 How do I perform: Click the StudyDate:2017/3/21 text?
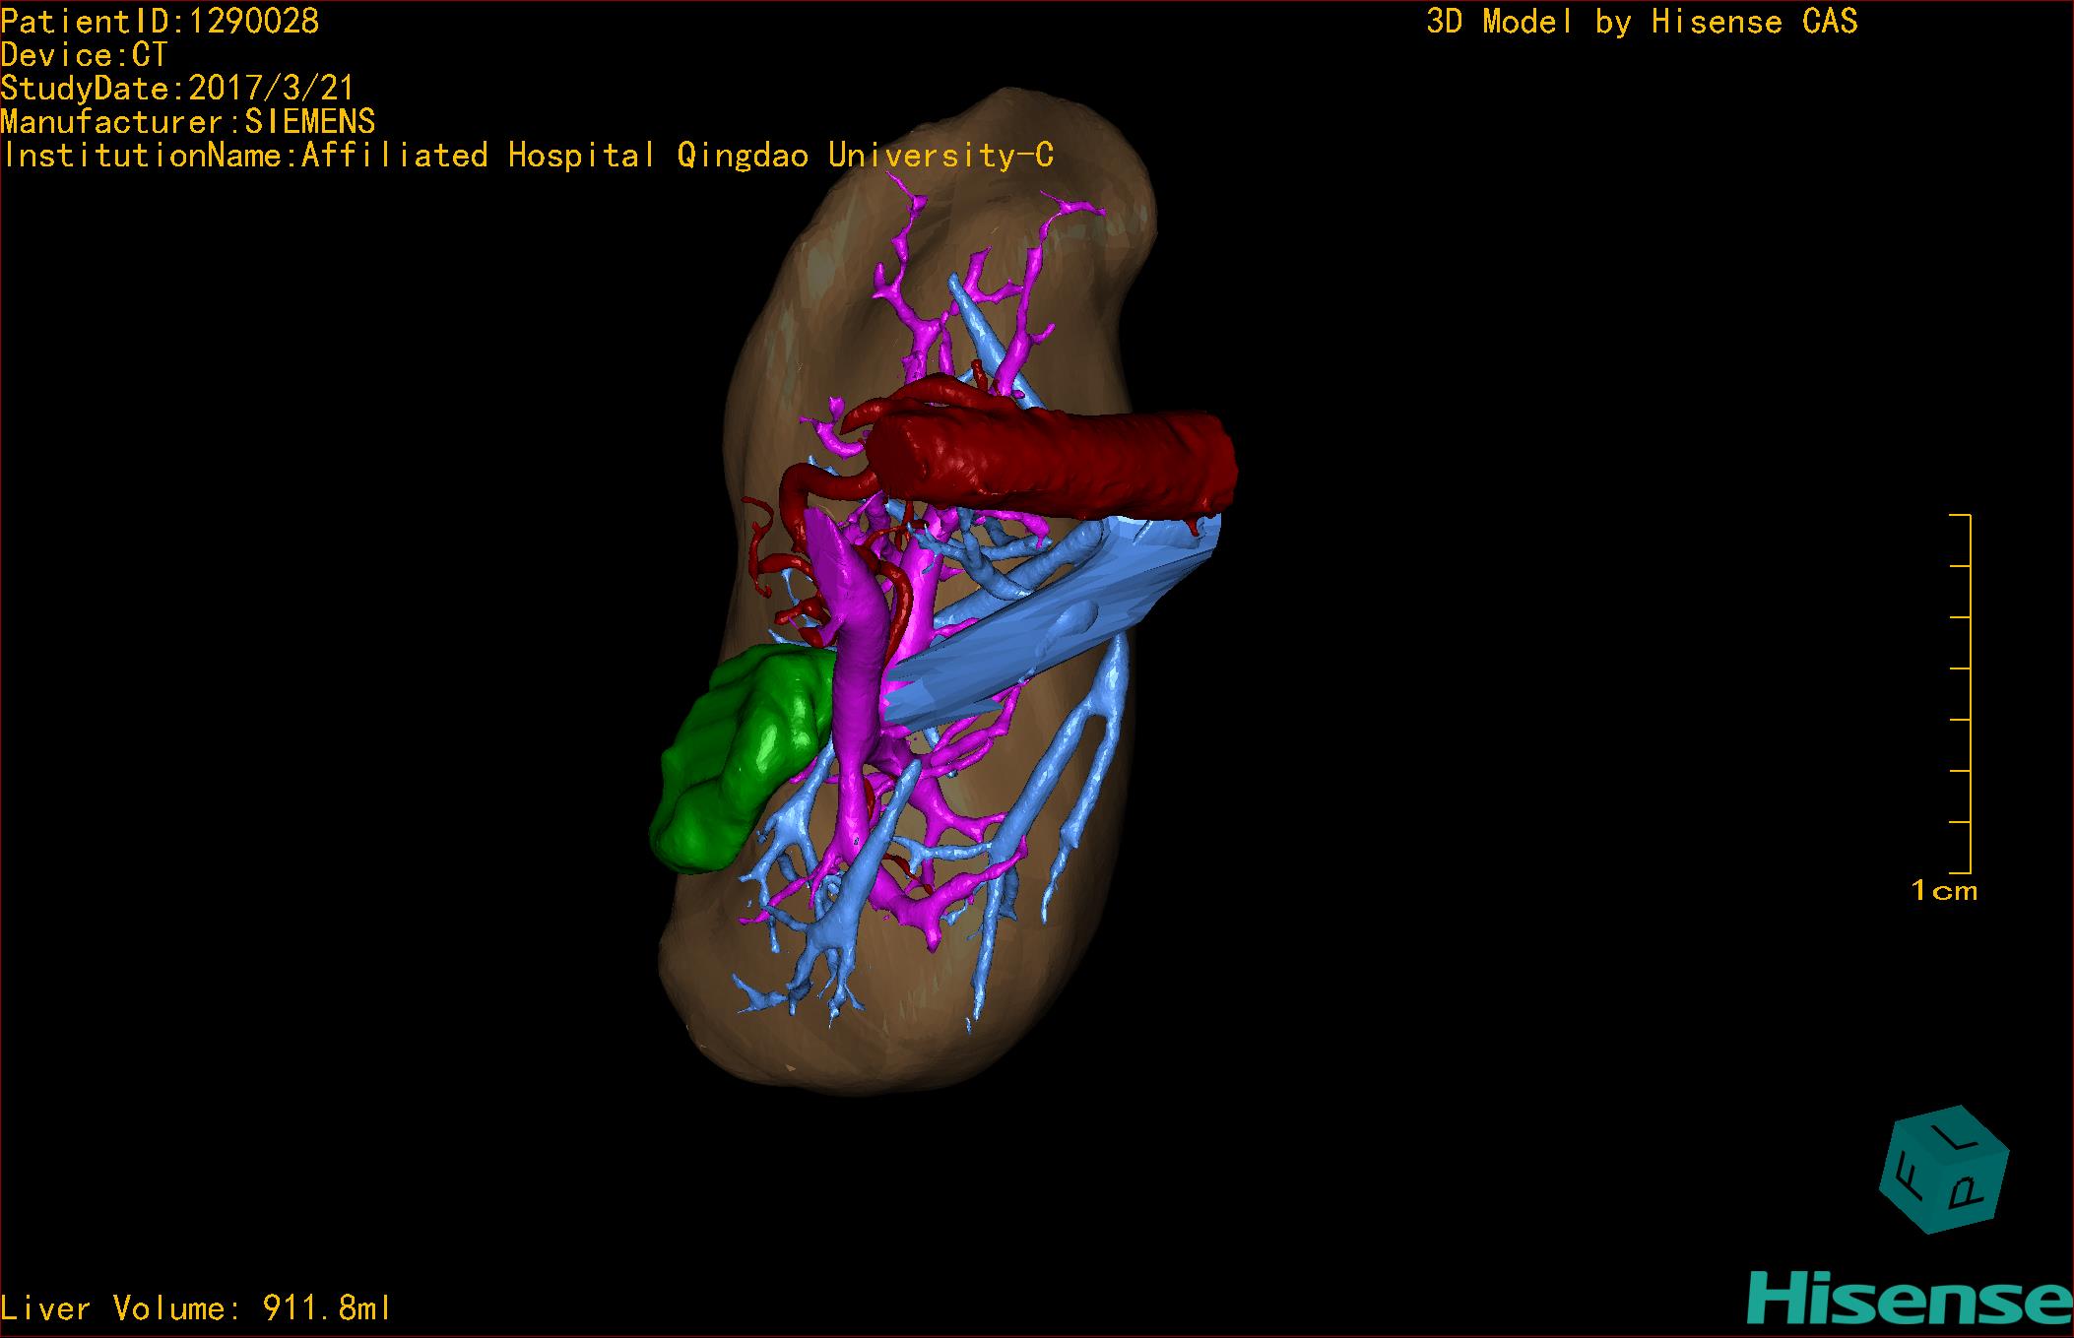(177, 88)
